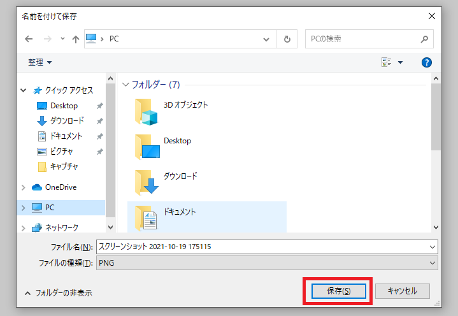Open the ファイルの種類 PNG dropdown
Image resolution: width=458 pixels, height=316 pixels.
point(267,263)
